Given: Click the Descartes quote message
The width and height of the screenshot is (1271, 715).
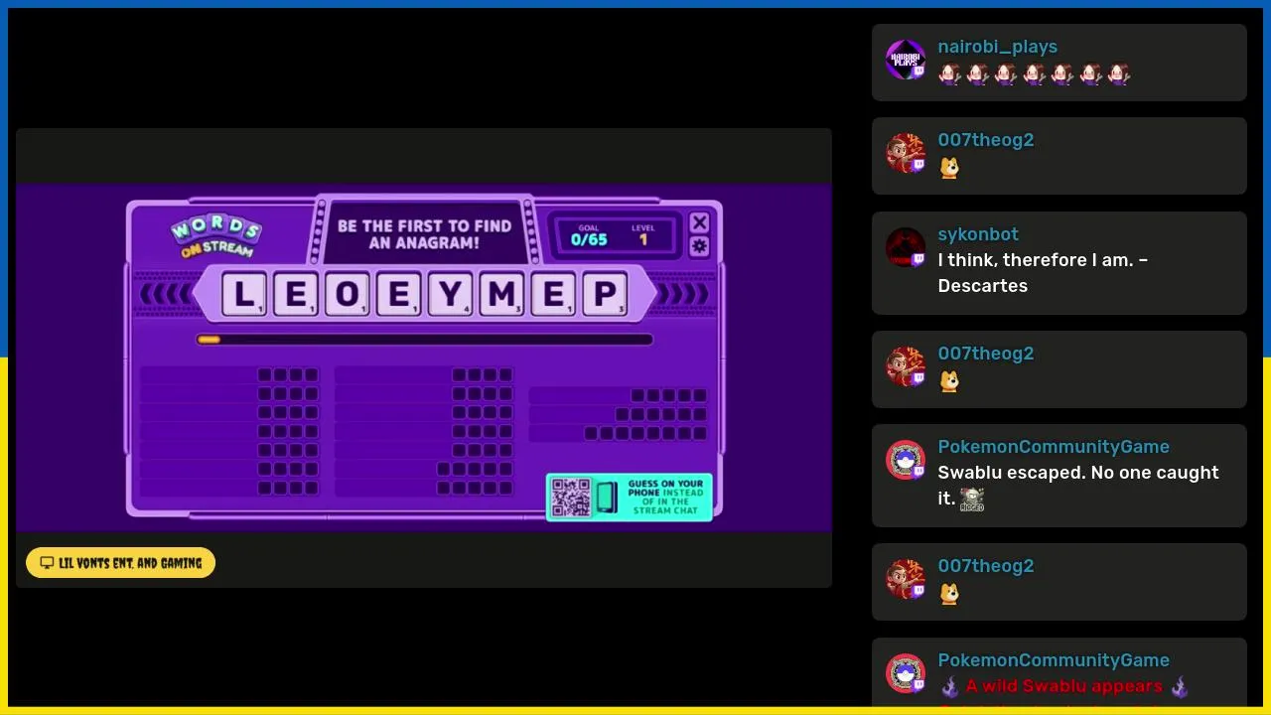Looking at the screenshot, I should [1043, 273].
